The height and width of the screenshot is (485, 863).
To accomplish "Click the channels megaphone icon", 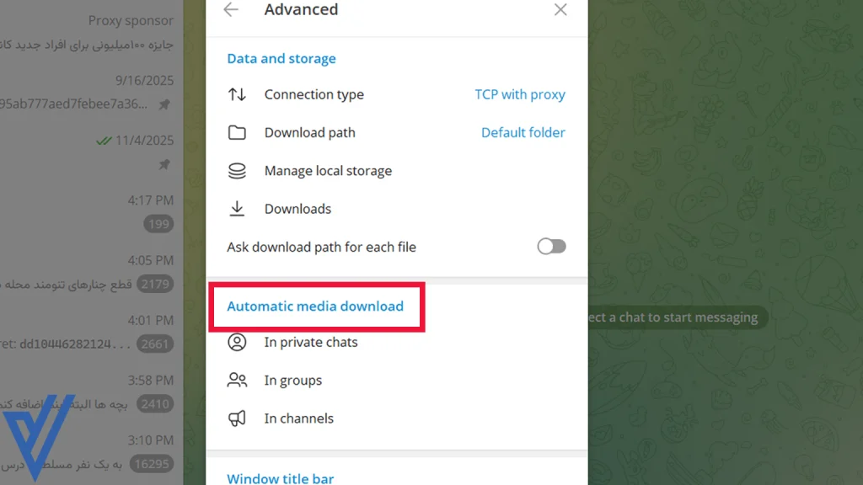I will (x=237, y=418).
